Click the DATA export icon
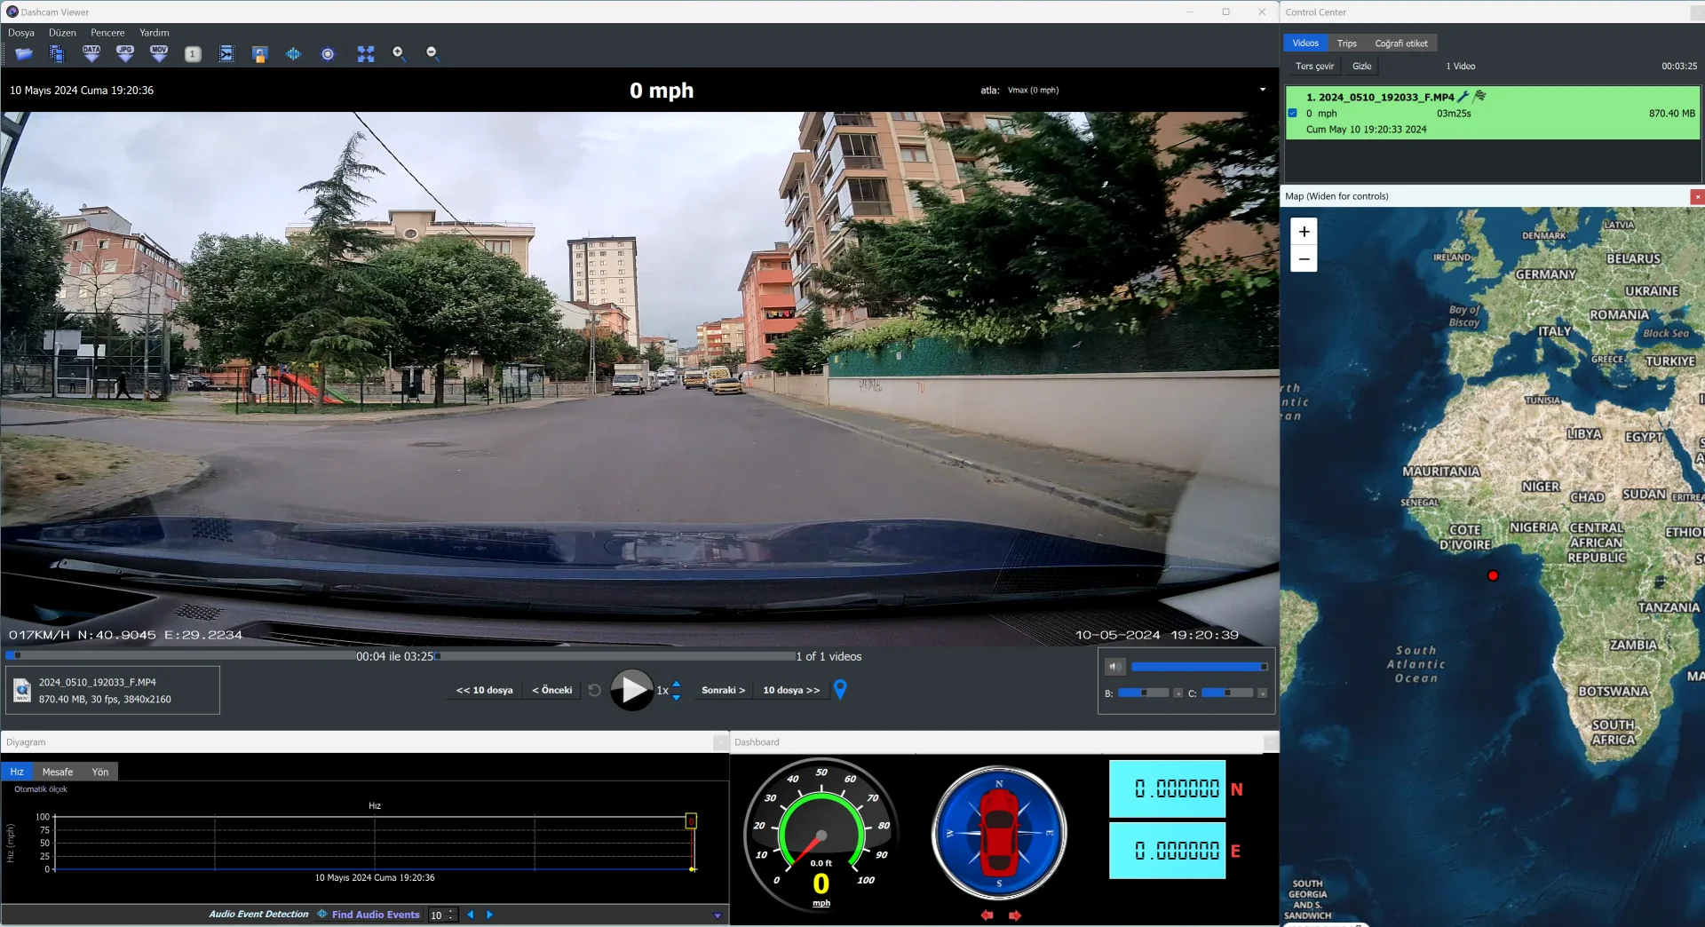 pyautogui.click(x=91, y=54)
